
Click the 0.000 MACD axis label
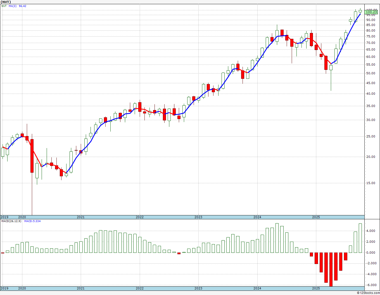tap(370, 253)
